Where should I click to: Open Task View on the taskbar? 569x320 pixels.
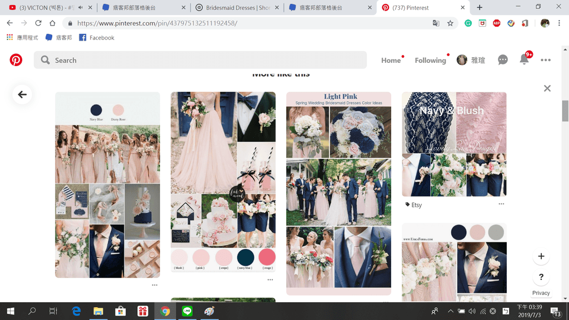click(53, 311)
